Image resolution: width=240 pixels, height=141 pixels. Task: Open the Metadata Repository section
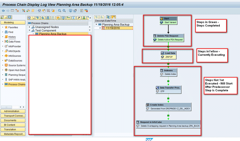coord(13,134)
